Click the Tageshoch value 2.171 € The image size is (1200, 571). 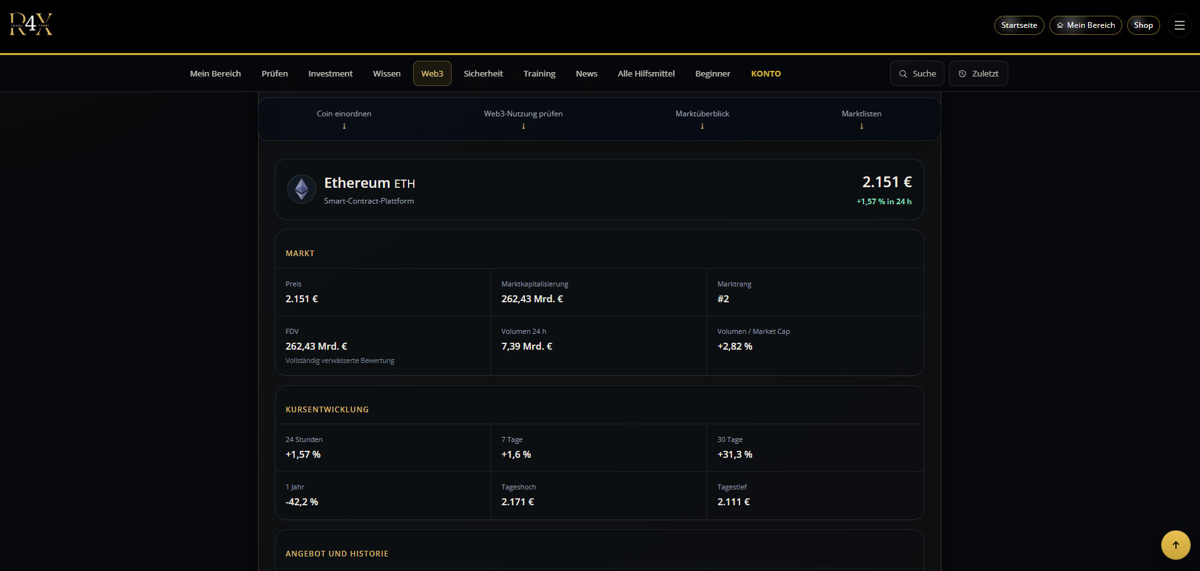pyautogui.click(x=517, y=502)
